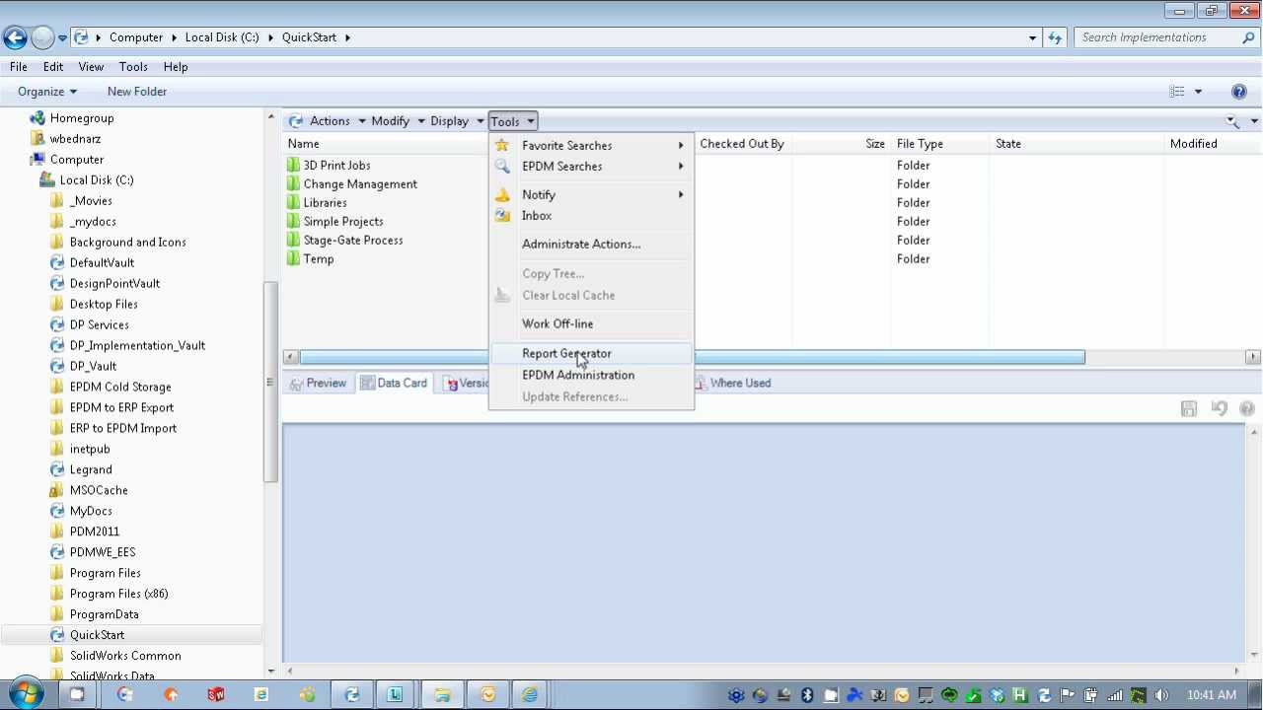Open the Help menu
Viewport: 1263px width, 710px height.
pos(176,66)
